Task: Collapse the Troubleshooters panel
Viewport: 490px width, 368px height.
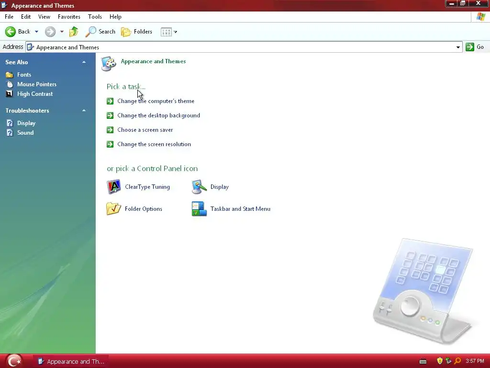Action: [84, 111]
